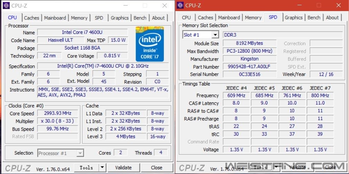Click the Intel Core i7 logo badge
The image size is (349, 174).
[150, 44]
